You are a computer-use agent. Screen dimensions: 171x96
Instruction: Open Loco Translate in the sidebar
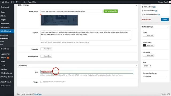pos(6,82)
